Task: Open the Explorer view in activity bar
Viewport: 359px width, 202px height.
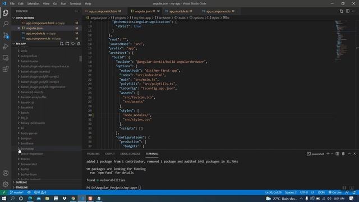Action: tap(6, 12)
